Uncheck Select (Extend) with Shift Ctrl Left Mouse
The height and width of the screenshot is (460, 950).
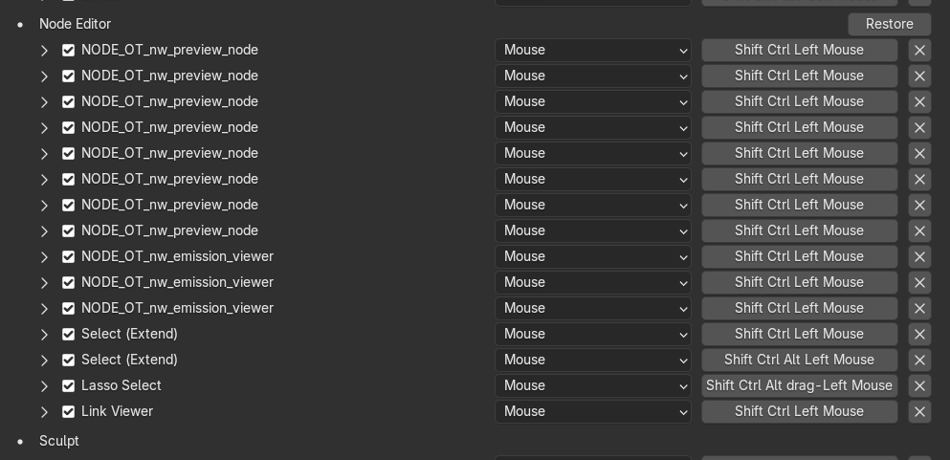coord(69,334)
